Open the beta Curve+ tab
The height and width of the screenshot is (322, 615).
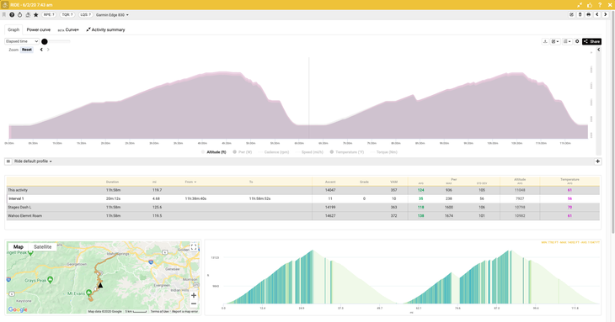point(68,29)
